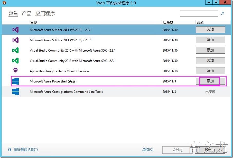
Task: Switch to the 聚焦 tab
Action: coord(13,14)
